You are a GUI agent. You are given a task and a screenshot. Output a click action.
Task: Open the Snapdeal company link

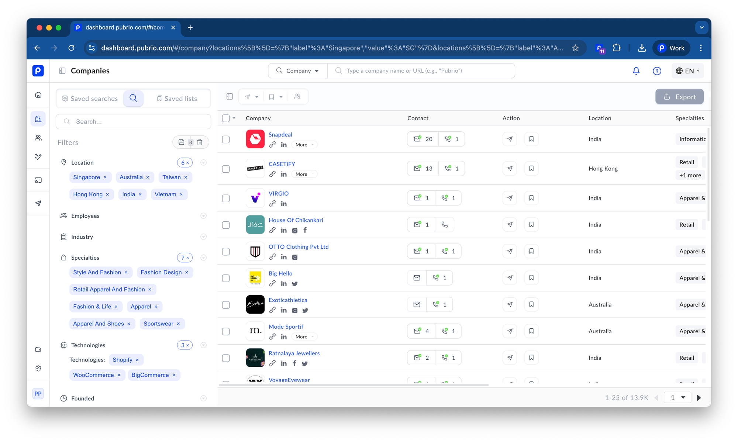[x=280, y=135]
